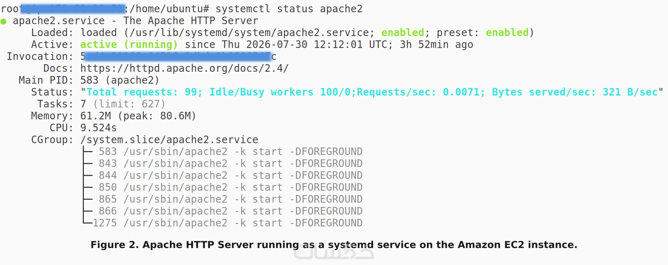Click 'Idle/Busy workers 100/0' in Status
Screen dimensions: 668x265
[280, 92]
